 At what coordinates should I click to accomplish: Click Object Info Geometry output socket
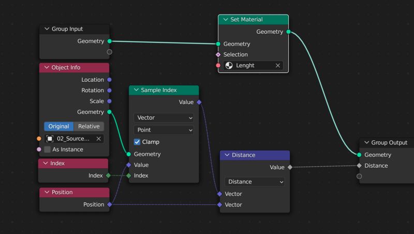[x=109, y=112]
